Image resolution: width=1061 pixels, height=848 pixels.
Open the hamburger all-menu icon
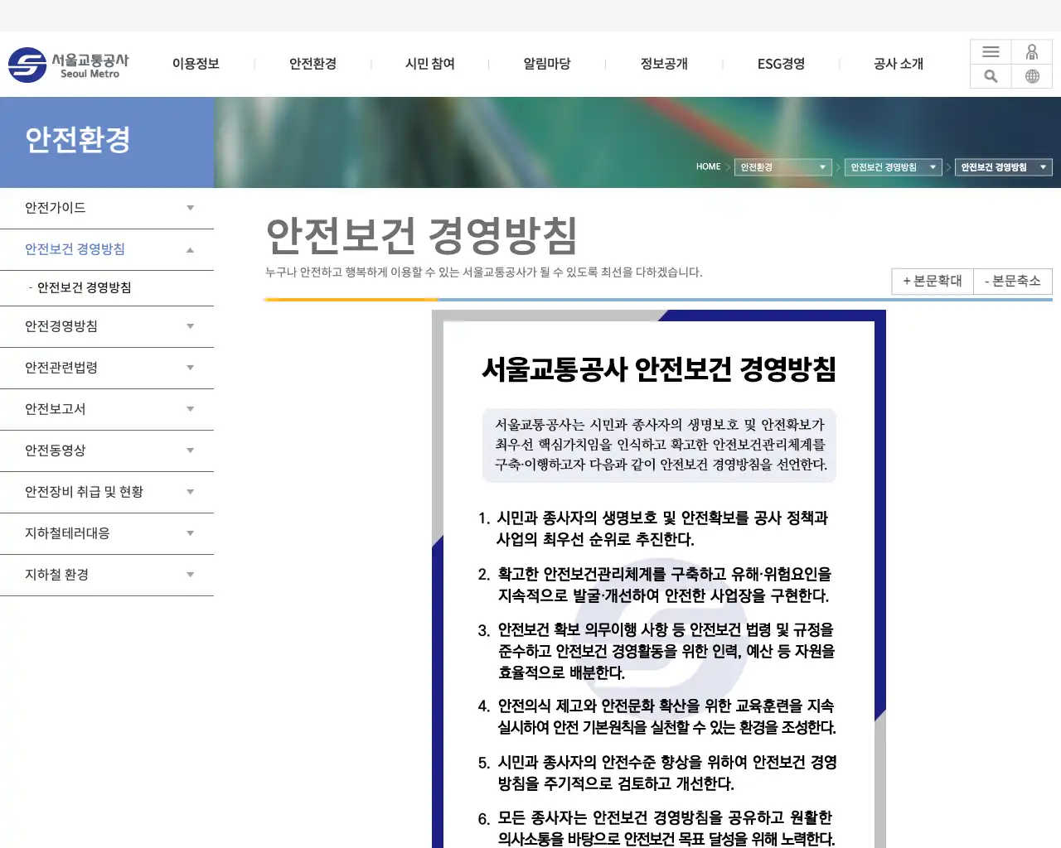coord(991,51)
